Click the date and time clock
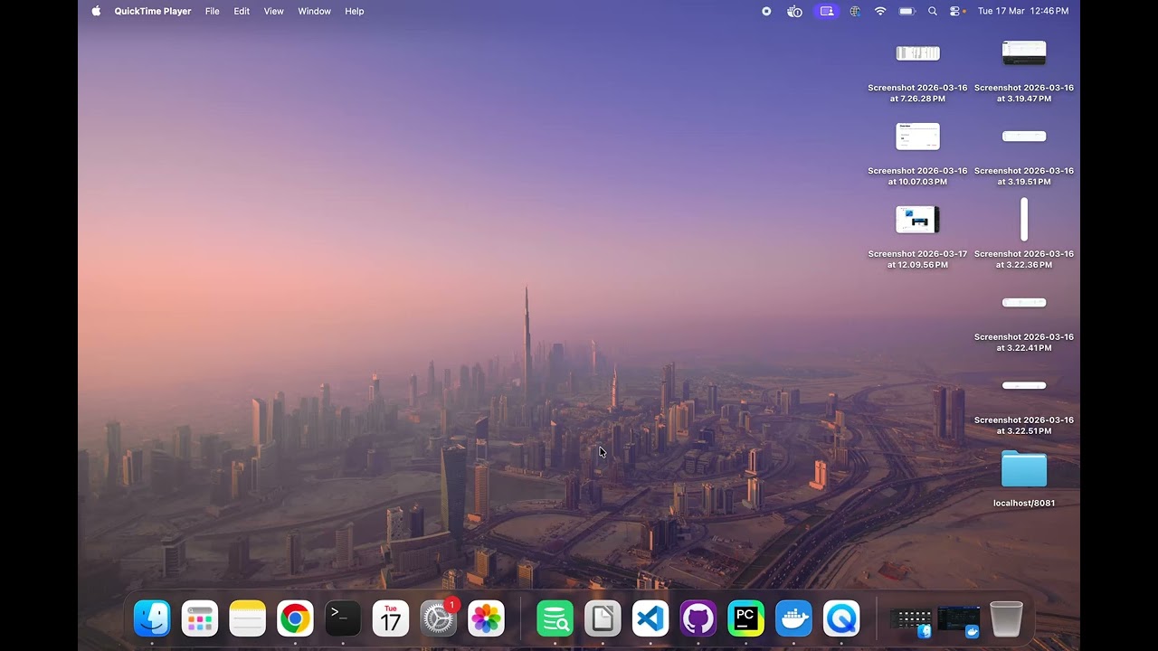The width and height of the screenshot is (1158, 651). tap(1023, 11)
